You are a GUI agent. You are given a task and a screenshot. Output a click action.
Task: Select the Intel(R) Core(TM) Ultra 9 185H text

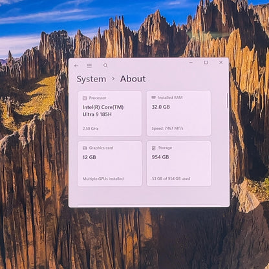click(103, 111)
